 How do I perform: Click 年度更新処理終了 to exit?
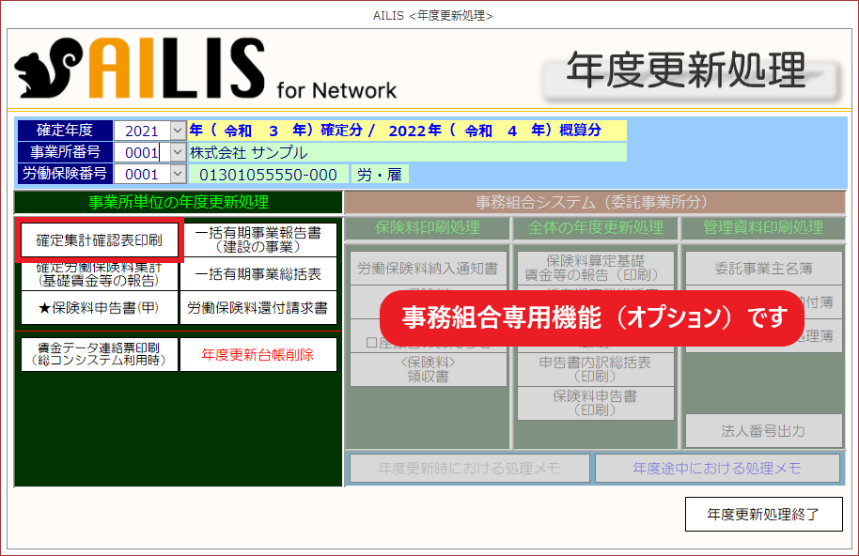[x=763, y=514]
